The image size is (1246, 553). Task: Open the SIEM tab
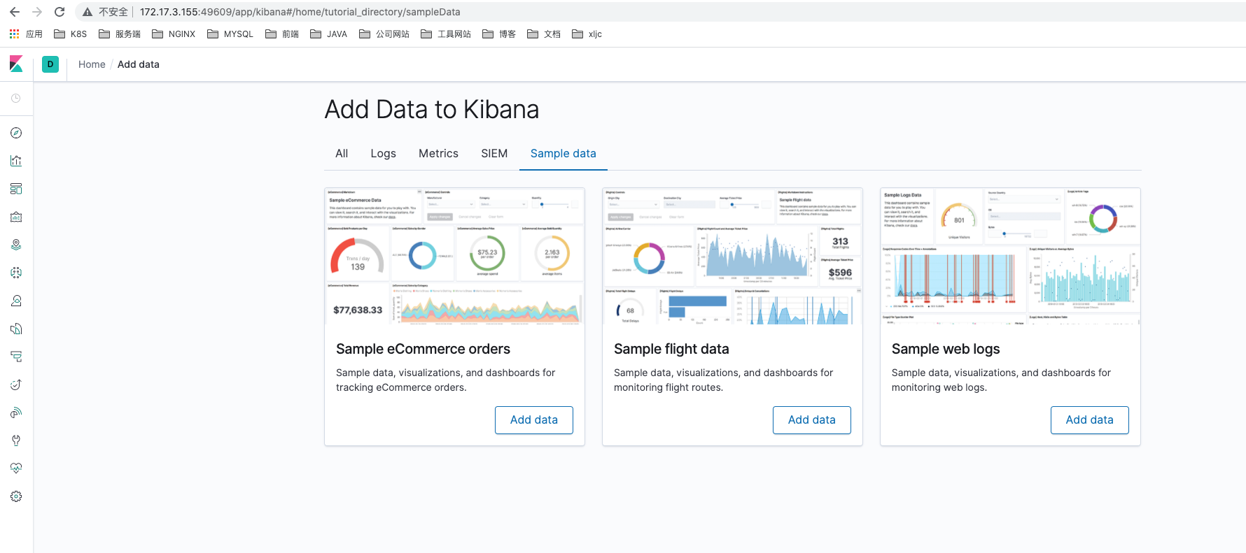tap(494, 154)
